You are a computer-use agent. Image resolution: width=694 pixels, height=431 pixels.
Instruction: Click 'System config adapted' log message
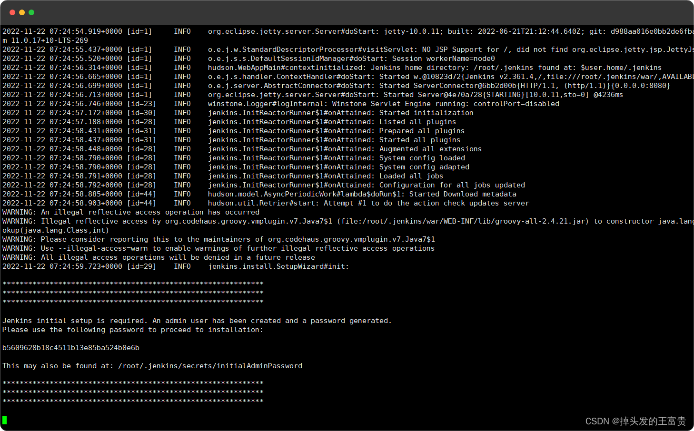pyautogui.click(x=425, y=167)
